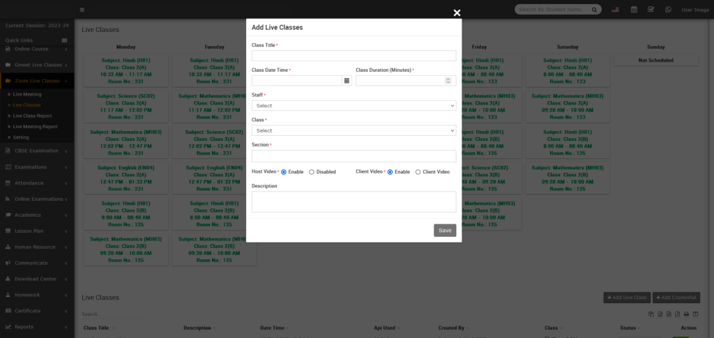The width and height of the screenshot is (714, 338).
Task: Open the calendar picker for Class Date Time
Action: pyautogui.click(x=347, y=81)
